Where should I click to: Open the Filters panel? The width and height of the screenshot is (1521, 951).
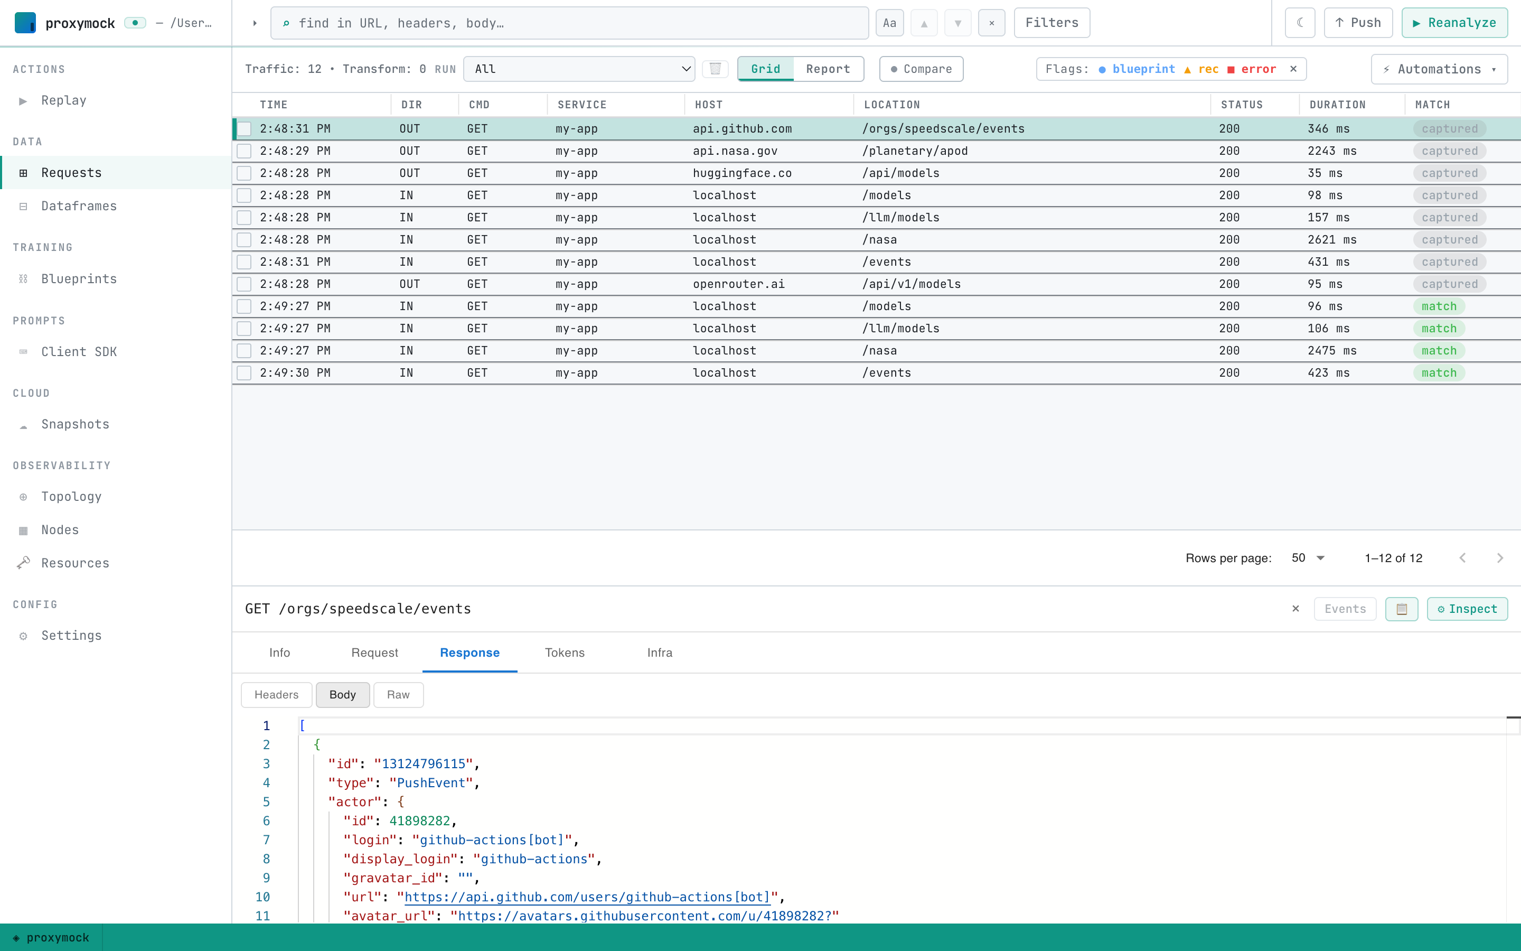[1052, 23]
